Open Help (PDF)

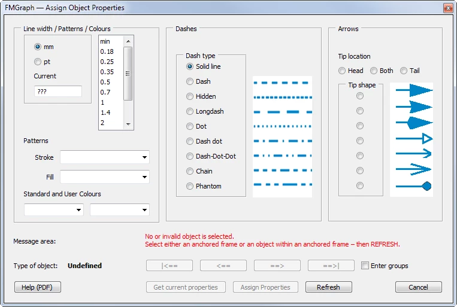(38, 287)
